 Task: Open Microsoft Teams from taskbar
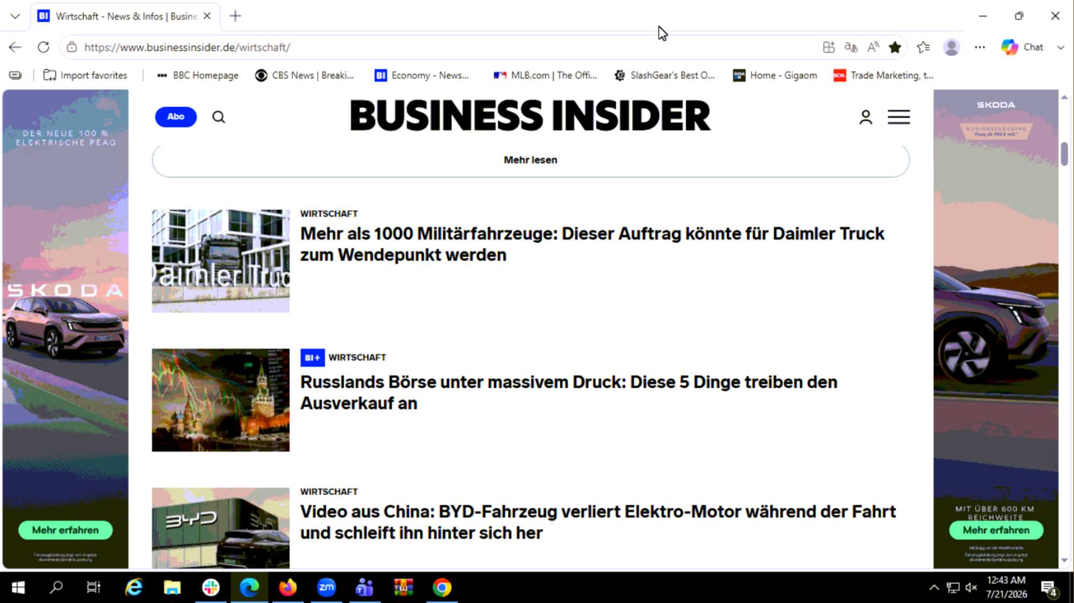(x=364, y=587)
